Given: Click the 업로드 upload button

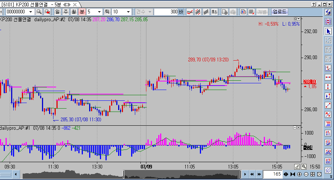Looking at the screenshot, I should click(279, 12).
